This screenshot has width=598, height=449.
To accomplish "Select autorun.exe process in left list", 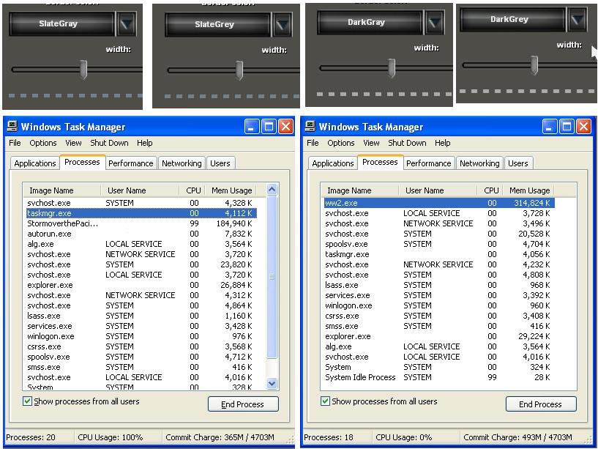I will [x=141, y=234].
